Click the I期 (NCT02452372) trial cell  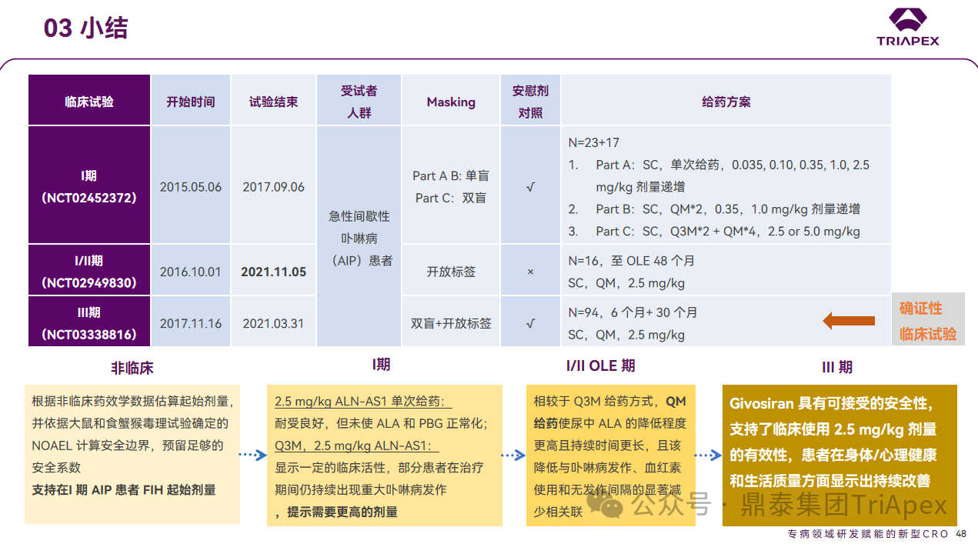tap(89, 186)
